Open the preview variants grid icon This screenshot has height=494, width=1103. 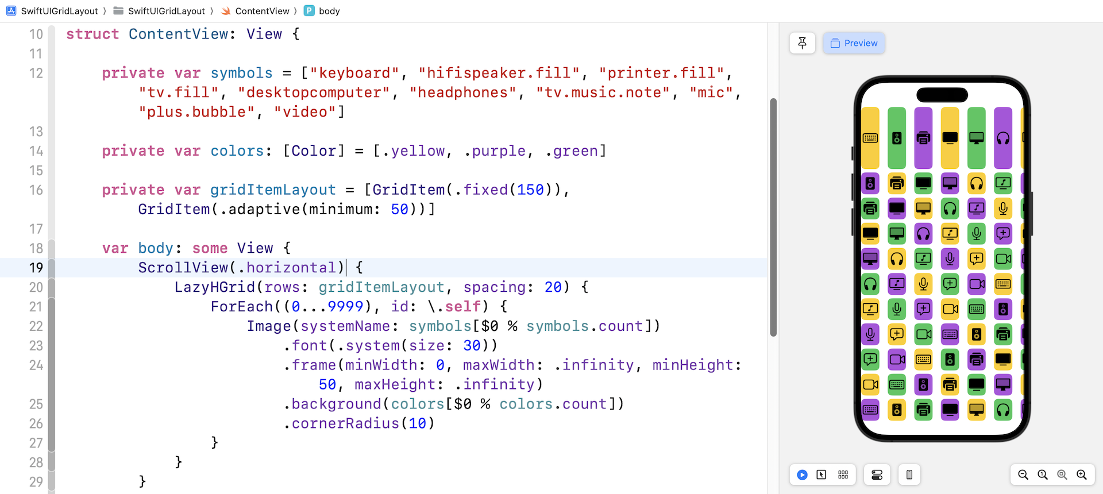tap(843, 474)
